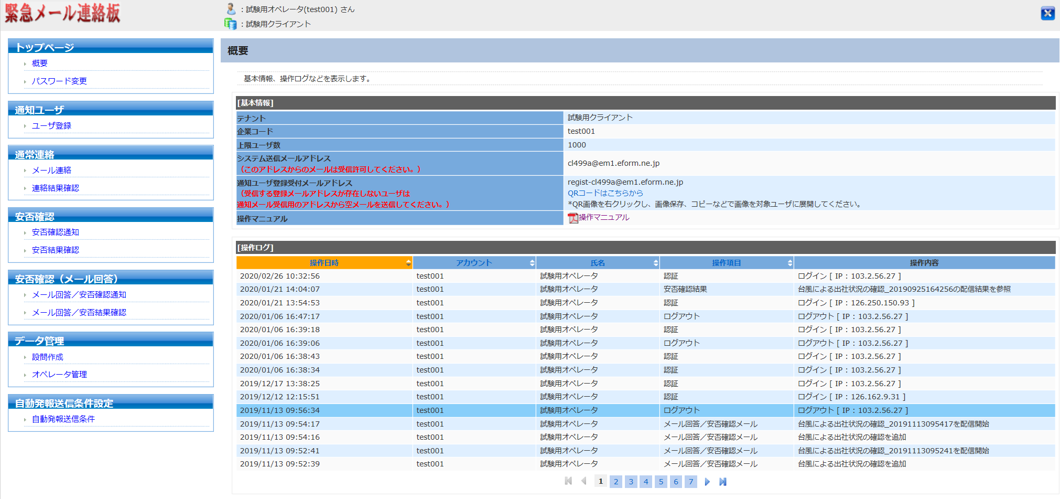The image size is (1060, 499).
Task: Go to page 3 of operation log
Action: (631, 482)
